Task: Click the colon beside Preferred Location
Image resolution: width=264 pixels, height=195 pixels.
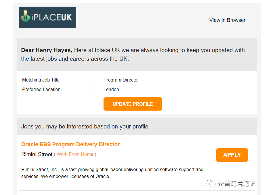Action: [95, 90]
